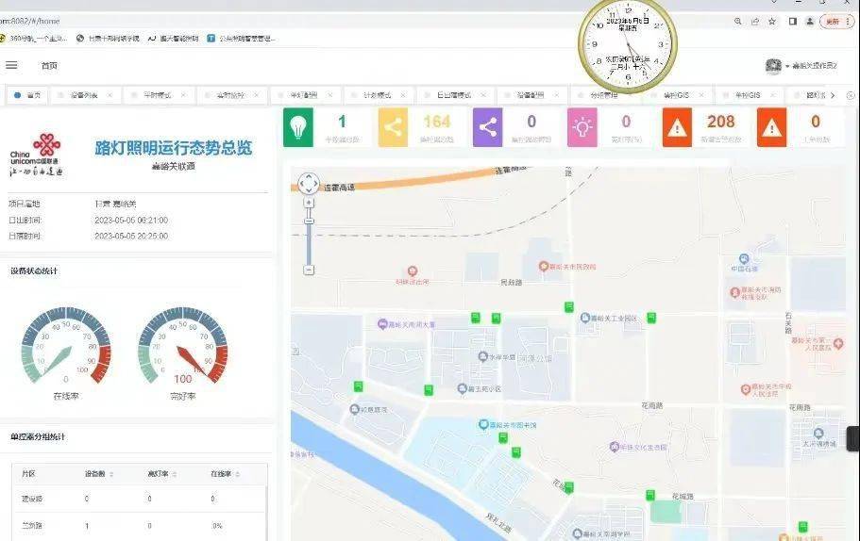Click the 首页 breadcrumb link
860x541 pixels.
(49, 66)
